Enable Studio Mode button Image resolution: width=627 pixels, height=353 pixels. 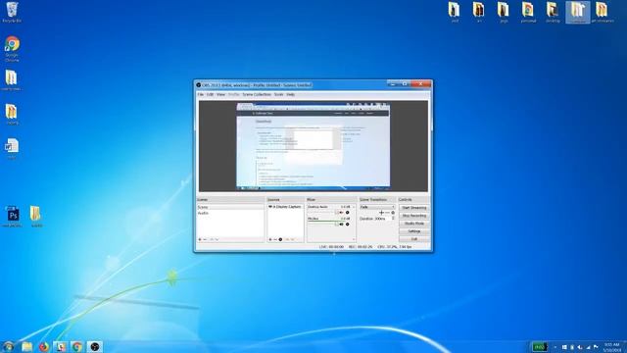(414, 224)
